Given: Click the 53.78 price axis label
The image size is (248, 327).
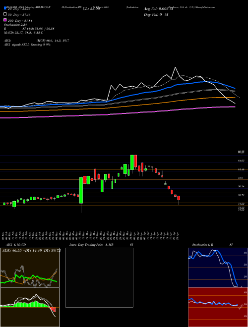Looking at the screenshot, I should click(x=241, y=195).
